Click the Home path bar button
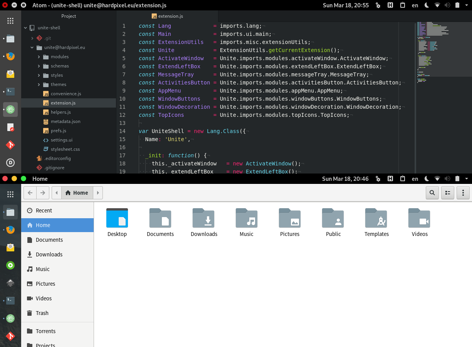This screenshot has width=472, height=347. click(x=77, y=193)
